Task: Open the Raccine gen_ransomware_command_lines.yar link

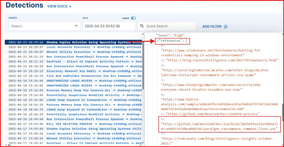Action: click(x=219, y=126)
